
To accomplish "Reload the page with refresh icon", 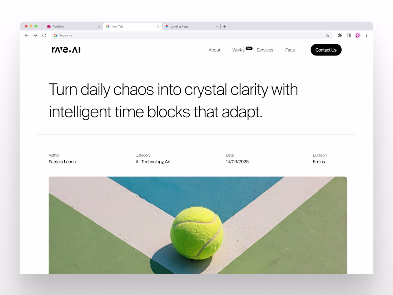I will pyautogui.click(x=44, y=35).
